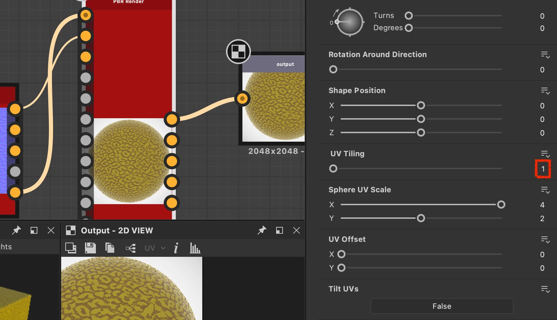Click the Shape Position Y slider handle
The image size is (557, 320).
pyautogui.click(x=421, y=119)
